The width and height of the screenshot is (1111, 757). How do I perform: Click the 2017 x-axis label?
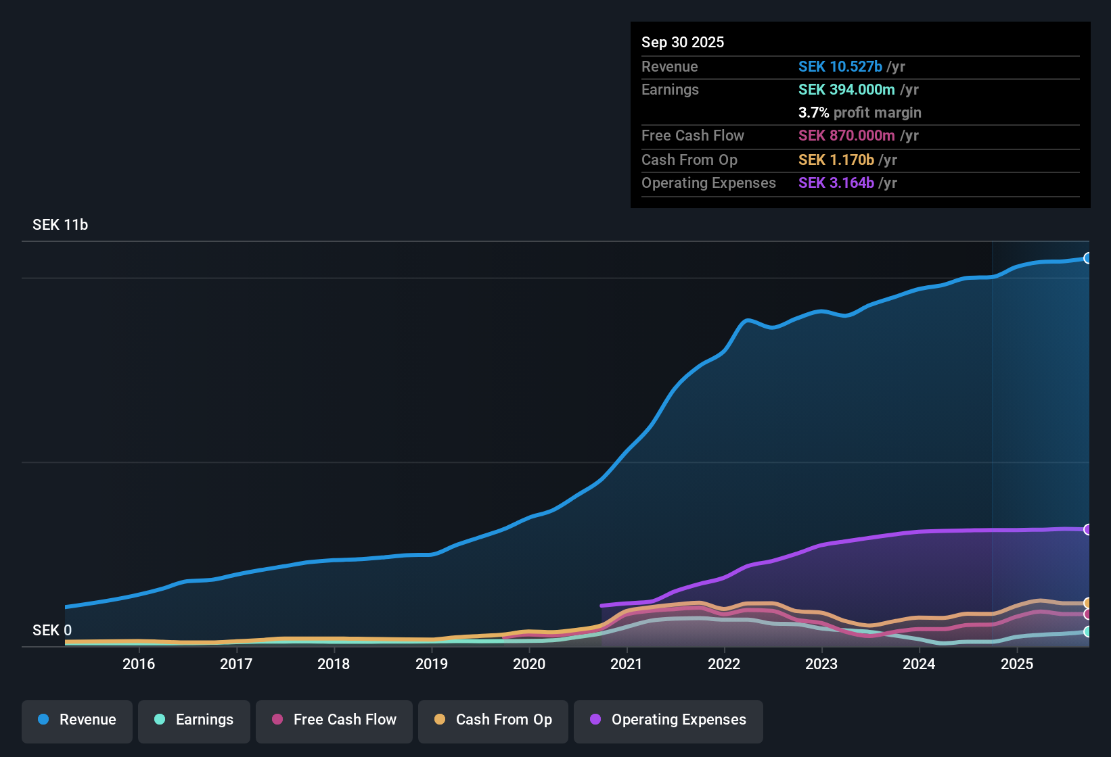[236, 664]
